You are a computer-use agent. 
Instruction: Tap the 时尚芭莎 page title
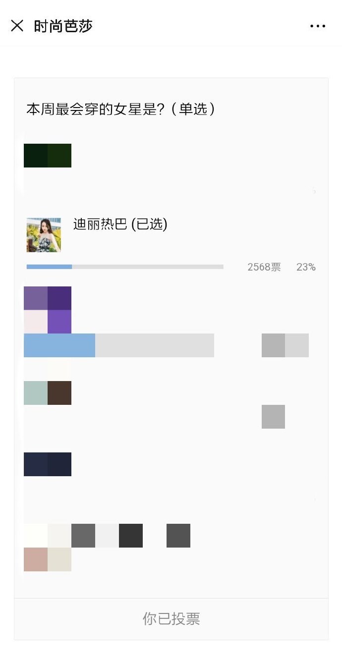[x=63, y=26]
